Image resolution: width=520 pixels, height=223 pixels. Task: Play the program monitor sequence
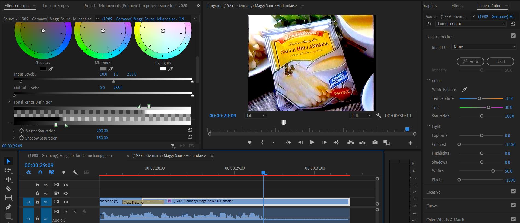[x=312, y=142]
